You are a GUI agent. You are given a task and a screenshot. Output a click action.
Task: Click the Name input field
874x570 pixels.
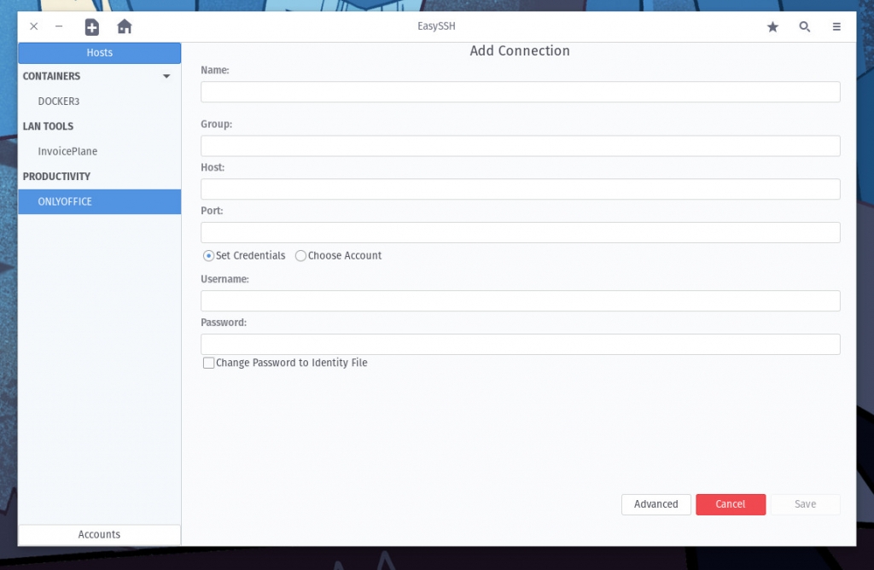tap(520, 91)
